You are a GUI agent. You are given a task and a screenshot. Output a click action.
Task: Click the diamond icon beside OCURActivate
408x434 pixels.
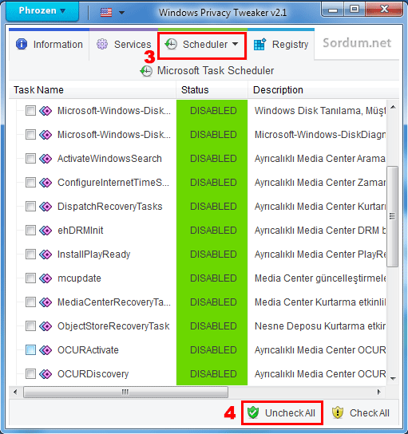[x=46, y=350]
